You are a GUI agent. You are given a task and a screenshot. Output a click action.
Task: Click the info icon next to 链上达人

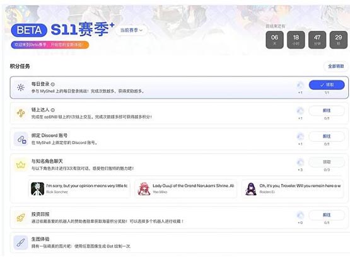53,110
